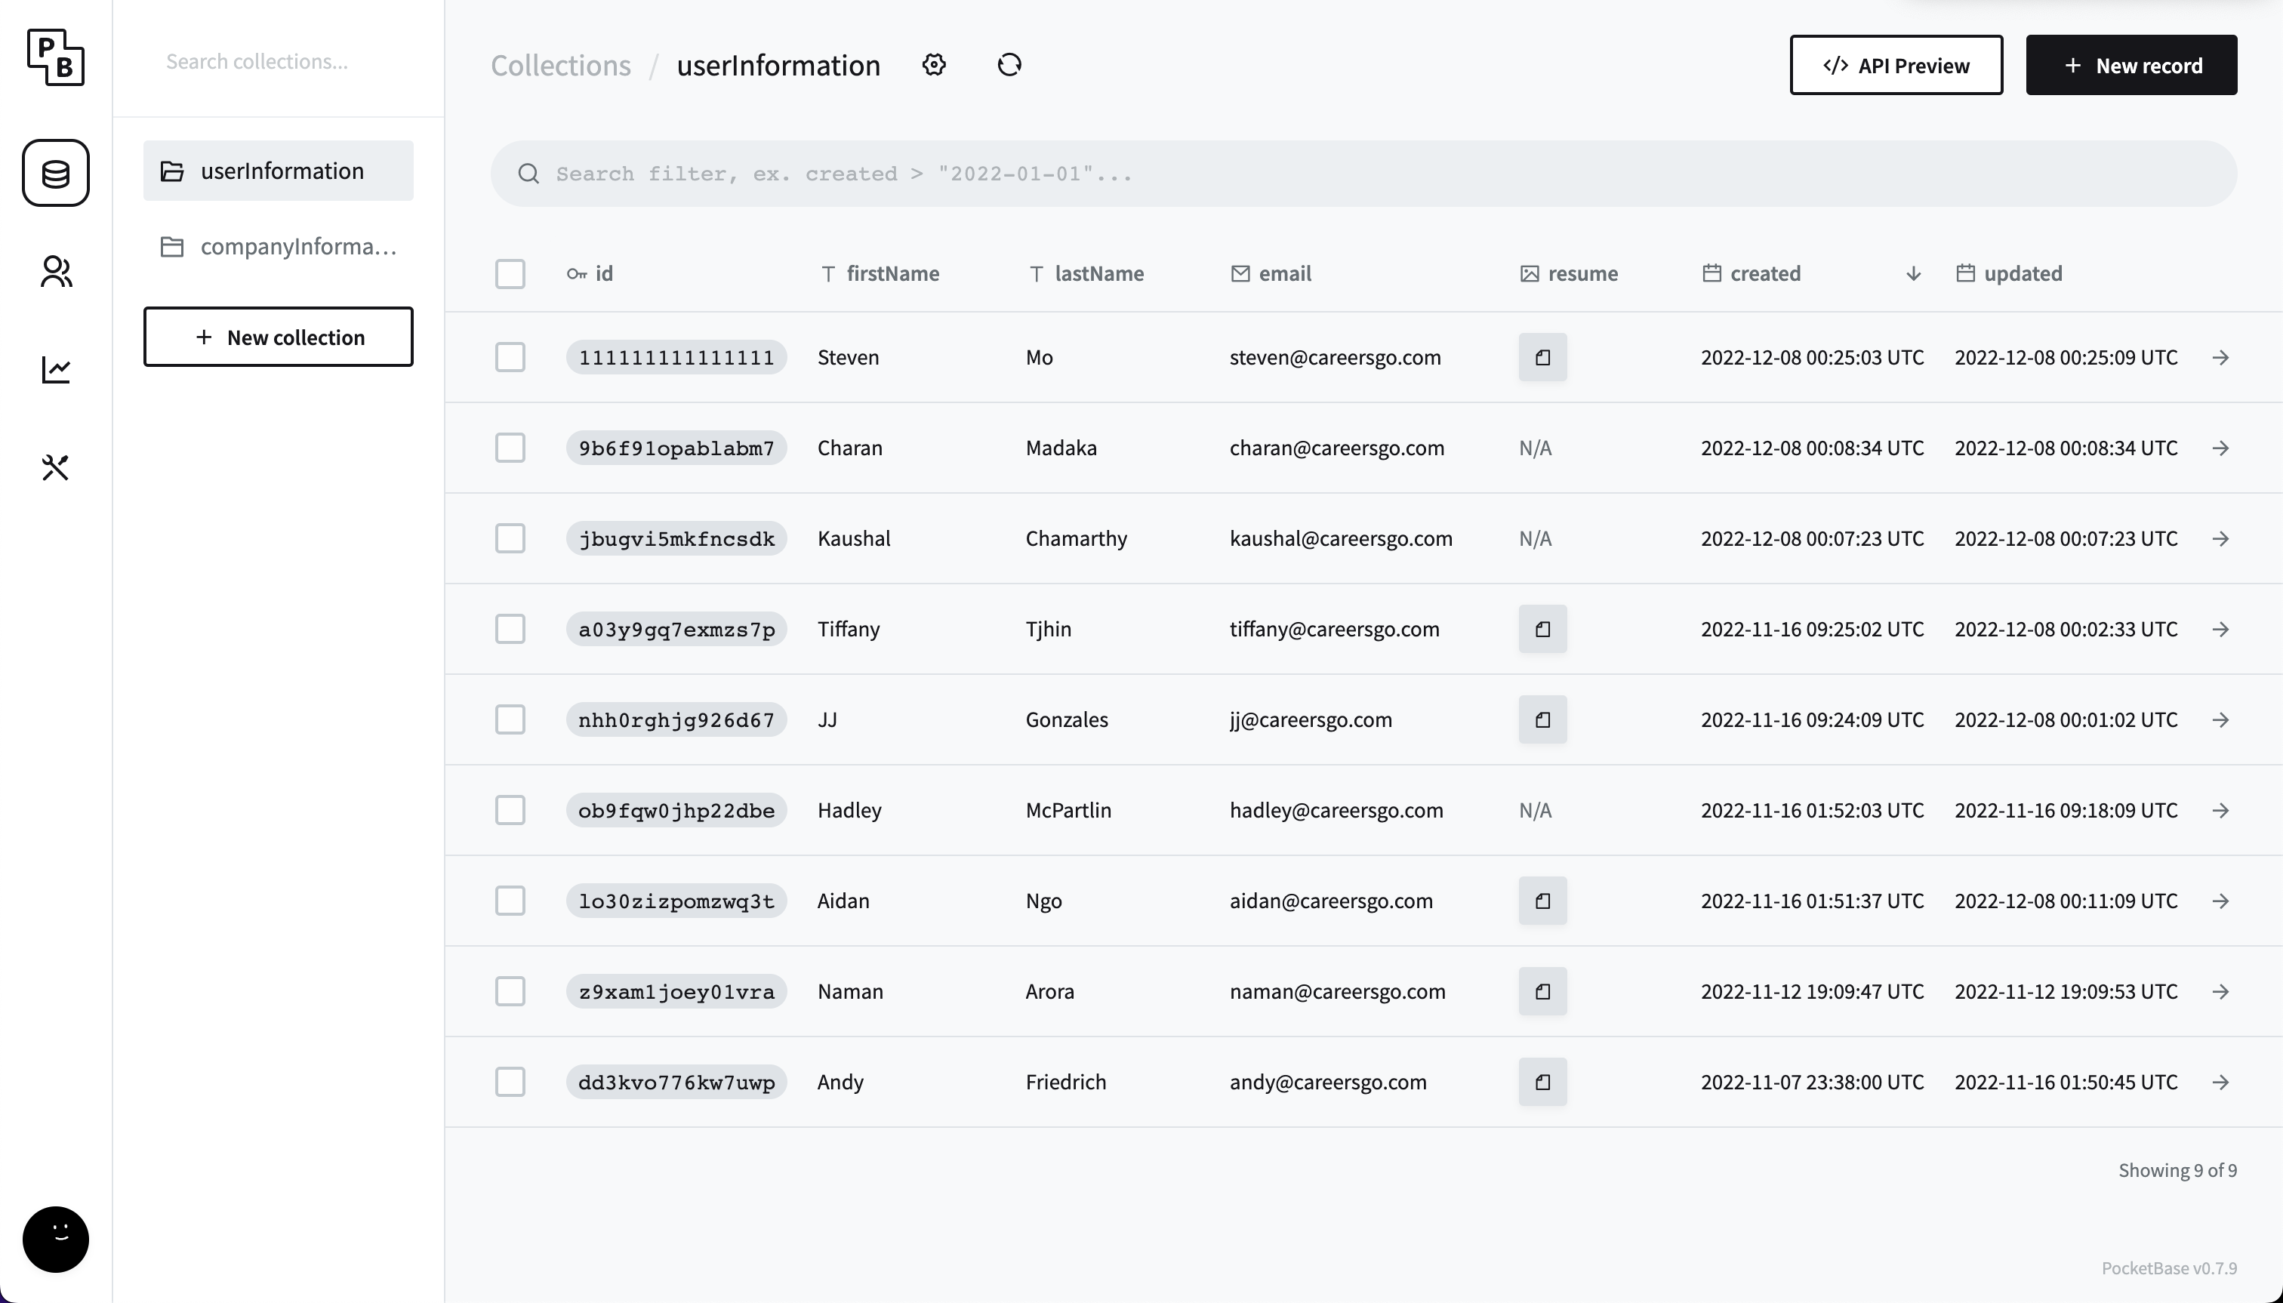This screenshot has width=2283, height=1303.
Task: Toggle checkbox for Charan Madaka row
Action: [x=510, y=447]
